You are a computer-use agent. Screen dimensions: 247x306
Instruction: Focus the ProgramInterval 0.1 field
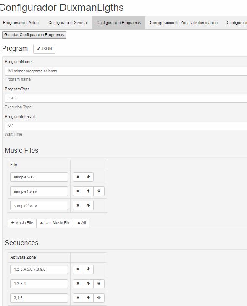click(x=126, y=126)
